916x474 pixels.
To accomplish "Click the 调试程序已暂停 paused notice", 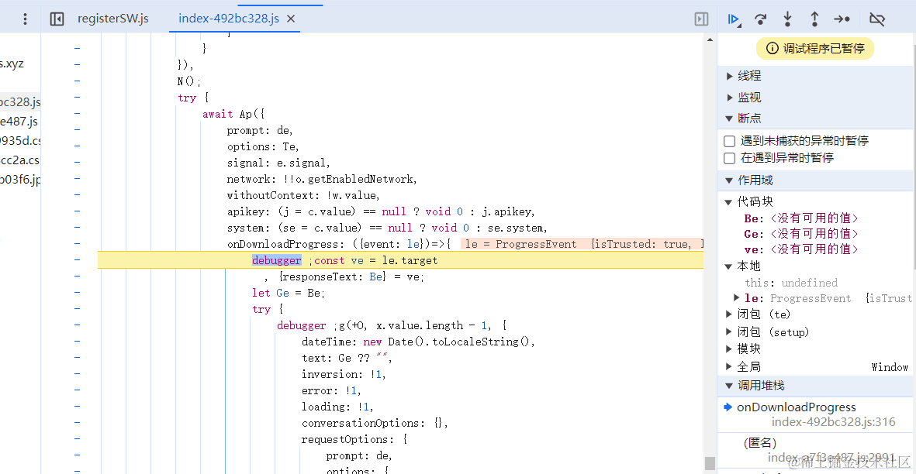I will (815, 48).
